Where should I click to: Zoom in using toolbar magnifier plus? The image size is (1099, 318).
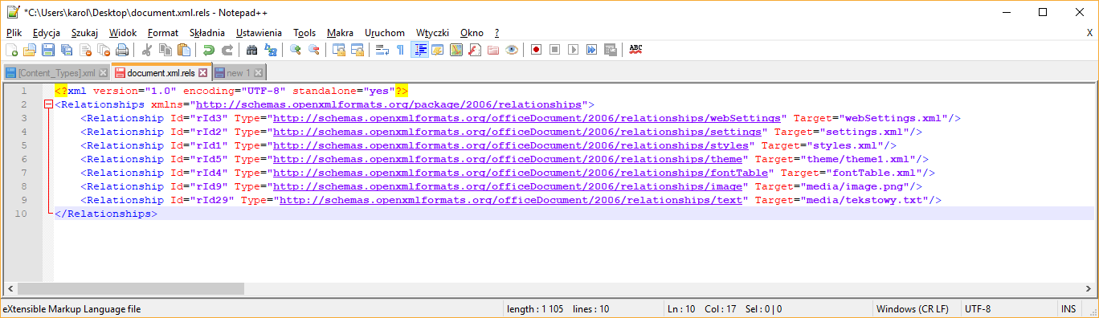pos(295,50)
